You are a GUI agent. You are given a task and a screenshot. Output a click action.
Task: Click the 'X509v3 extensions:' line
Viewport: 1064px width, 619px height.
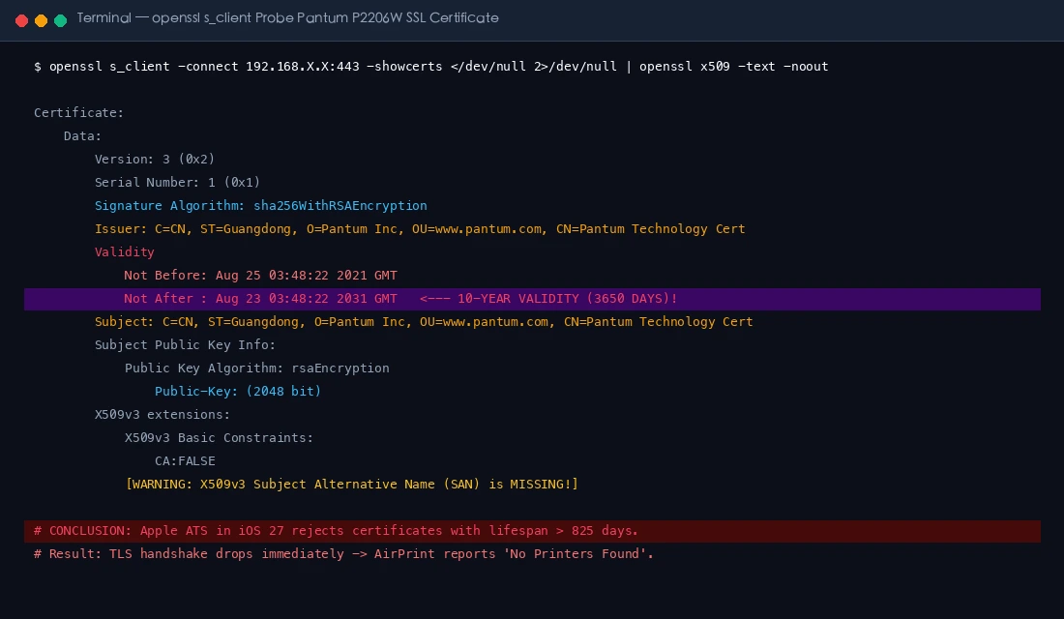point(163,414)
